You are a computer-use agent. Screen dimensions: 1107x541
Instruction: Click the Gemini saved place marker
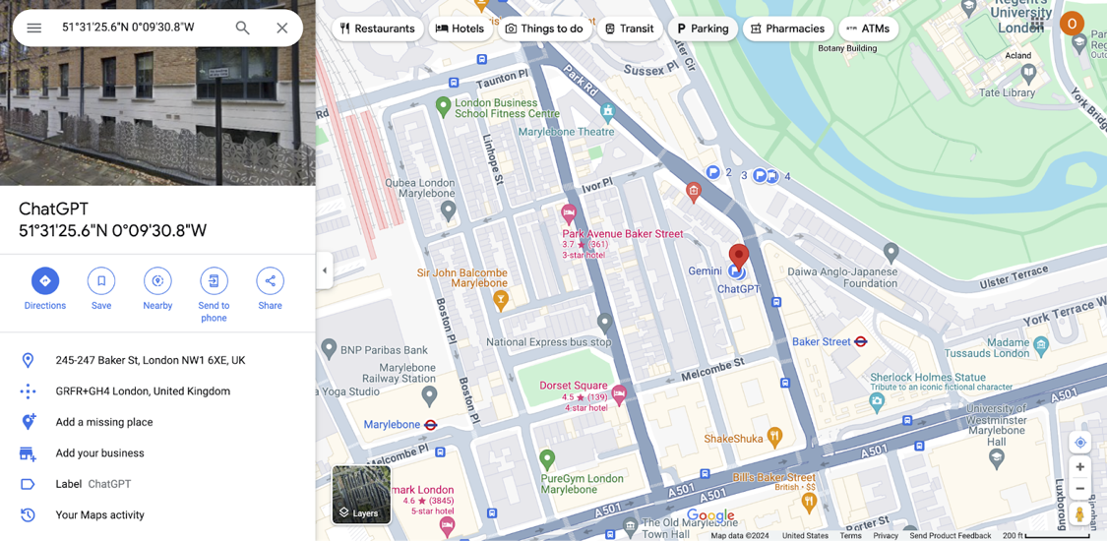coord(736,271)
